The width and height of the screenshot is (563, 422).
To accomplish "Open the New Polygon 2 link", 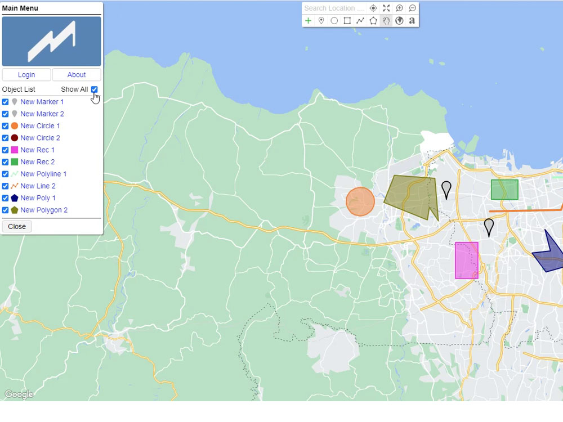I will [44, 210].
